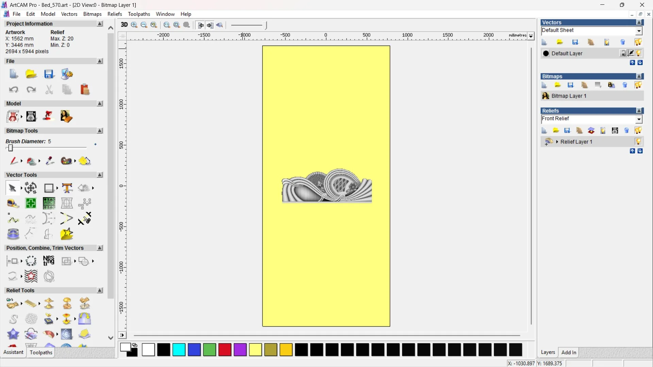The height and width of the screenshot is (367, 653).
Task: Select the bitmap Paint brush tool
Action: (x=13, y=161)
